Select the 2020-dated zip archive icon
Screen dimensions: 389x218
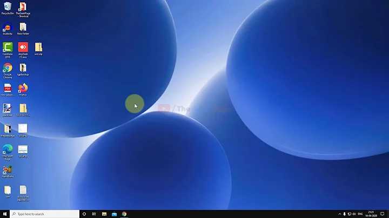click(x=23, y=110)
